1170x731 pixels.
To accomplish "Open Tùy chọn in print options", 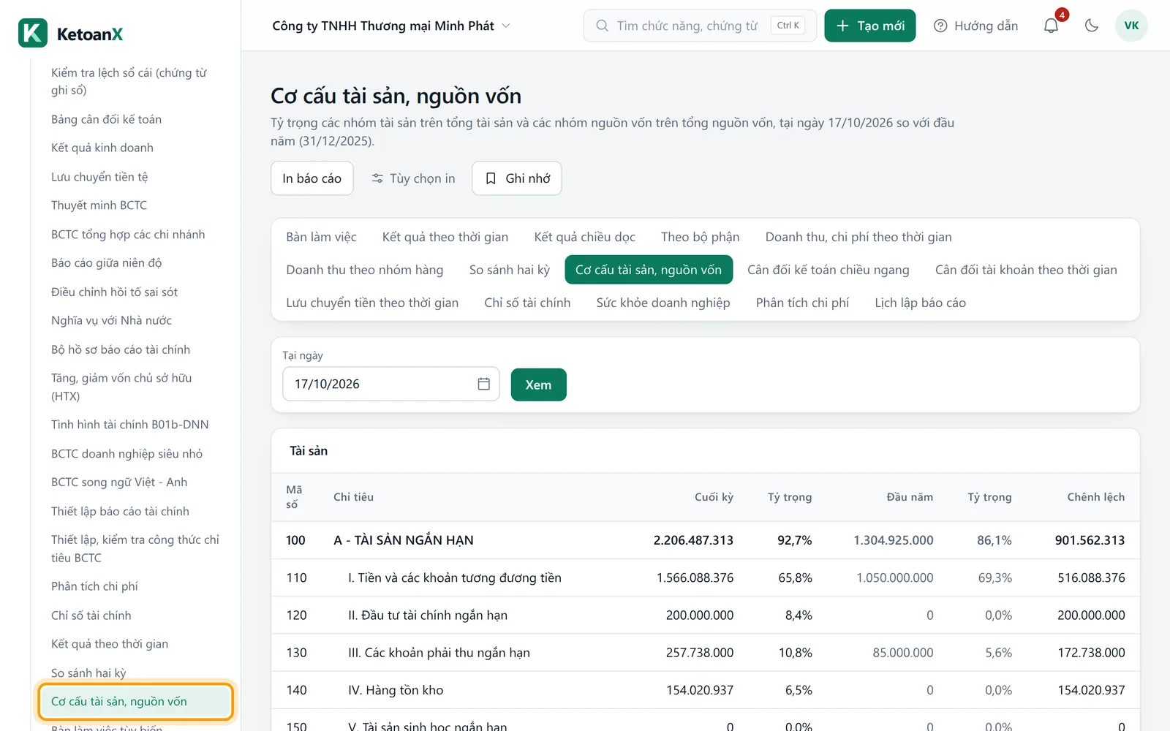I will 413,178.
